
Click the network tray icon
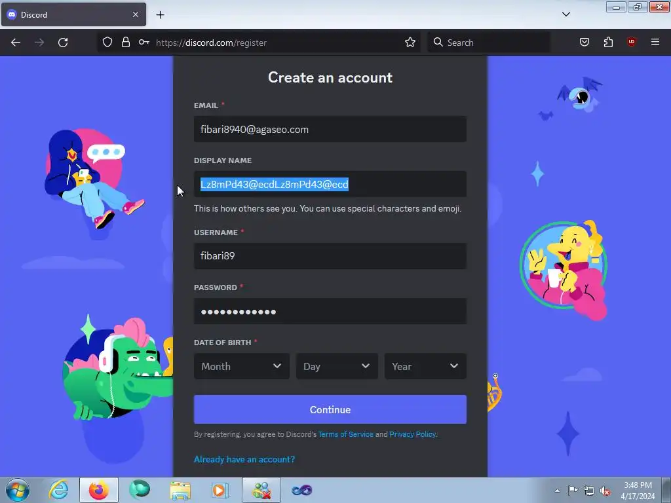(589, 491)
